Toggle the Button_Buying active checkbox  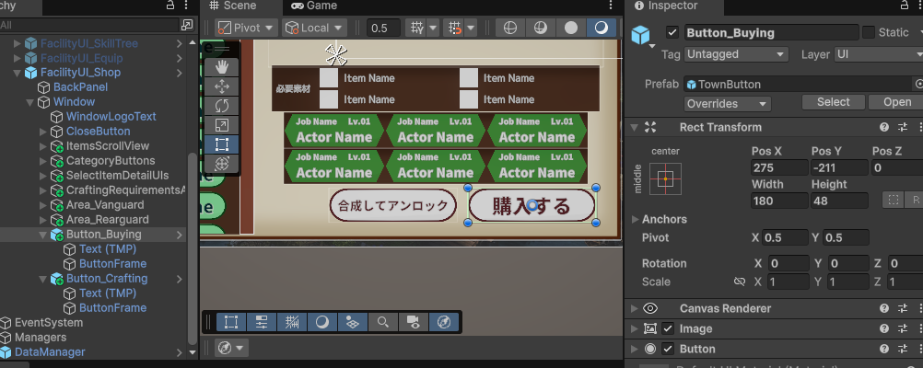point(672,33)
